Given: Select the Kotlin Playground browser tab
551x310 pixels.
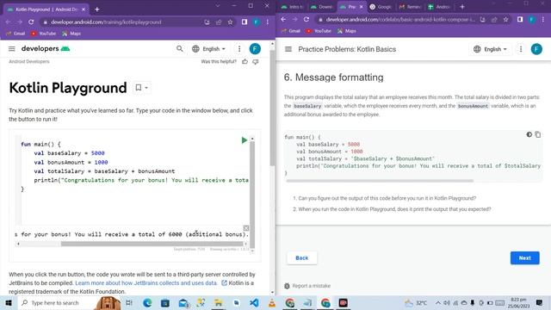Looking at the screenshot, I should click(x=46, y=9).
